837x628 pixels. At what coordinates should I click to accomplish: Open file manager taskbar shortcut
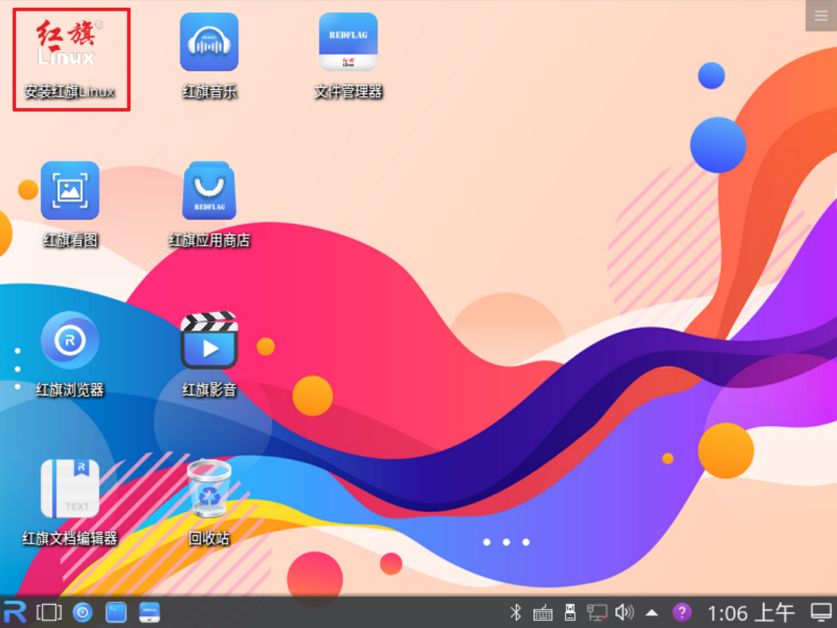point(149,612)
